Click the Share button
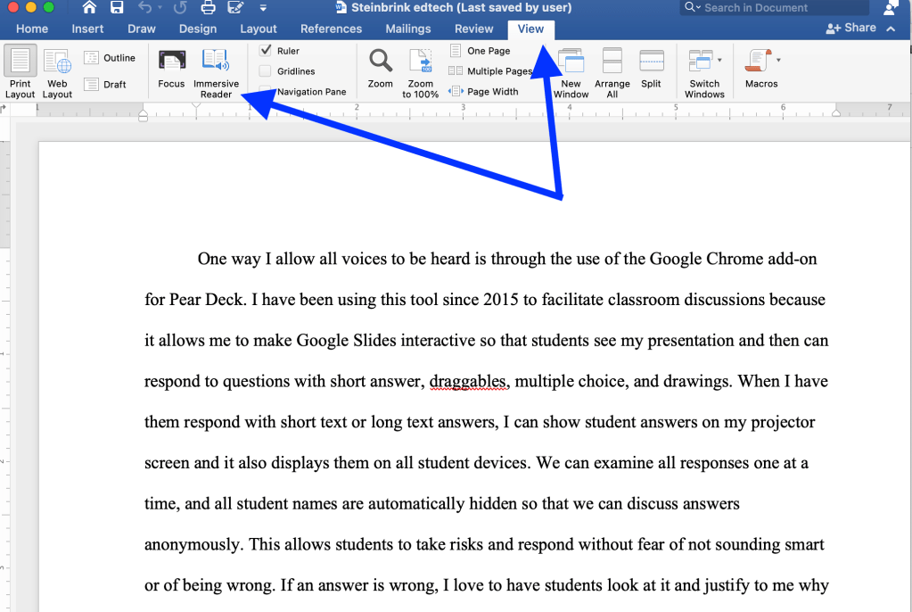912x612 pixels. (x=851, y=29)
